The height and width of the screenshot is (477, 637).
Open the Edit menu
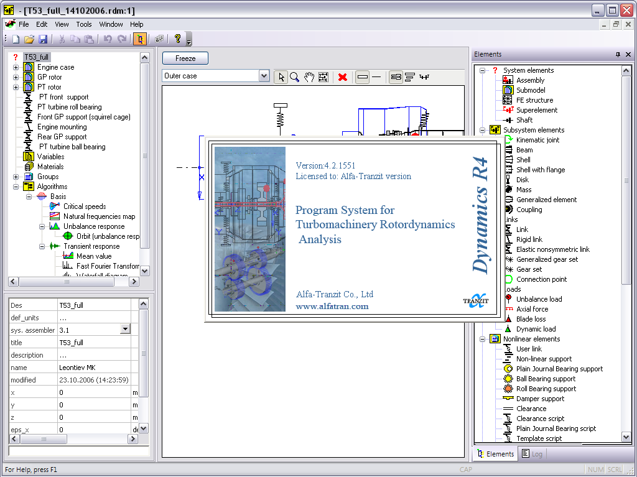[42, 24]
